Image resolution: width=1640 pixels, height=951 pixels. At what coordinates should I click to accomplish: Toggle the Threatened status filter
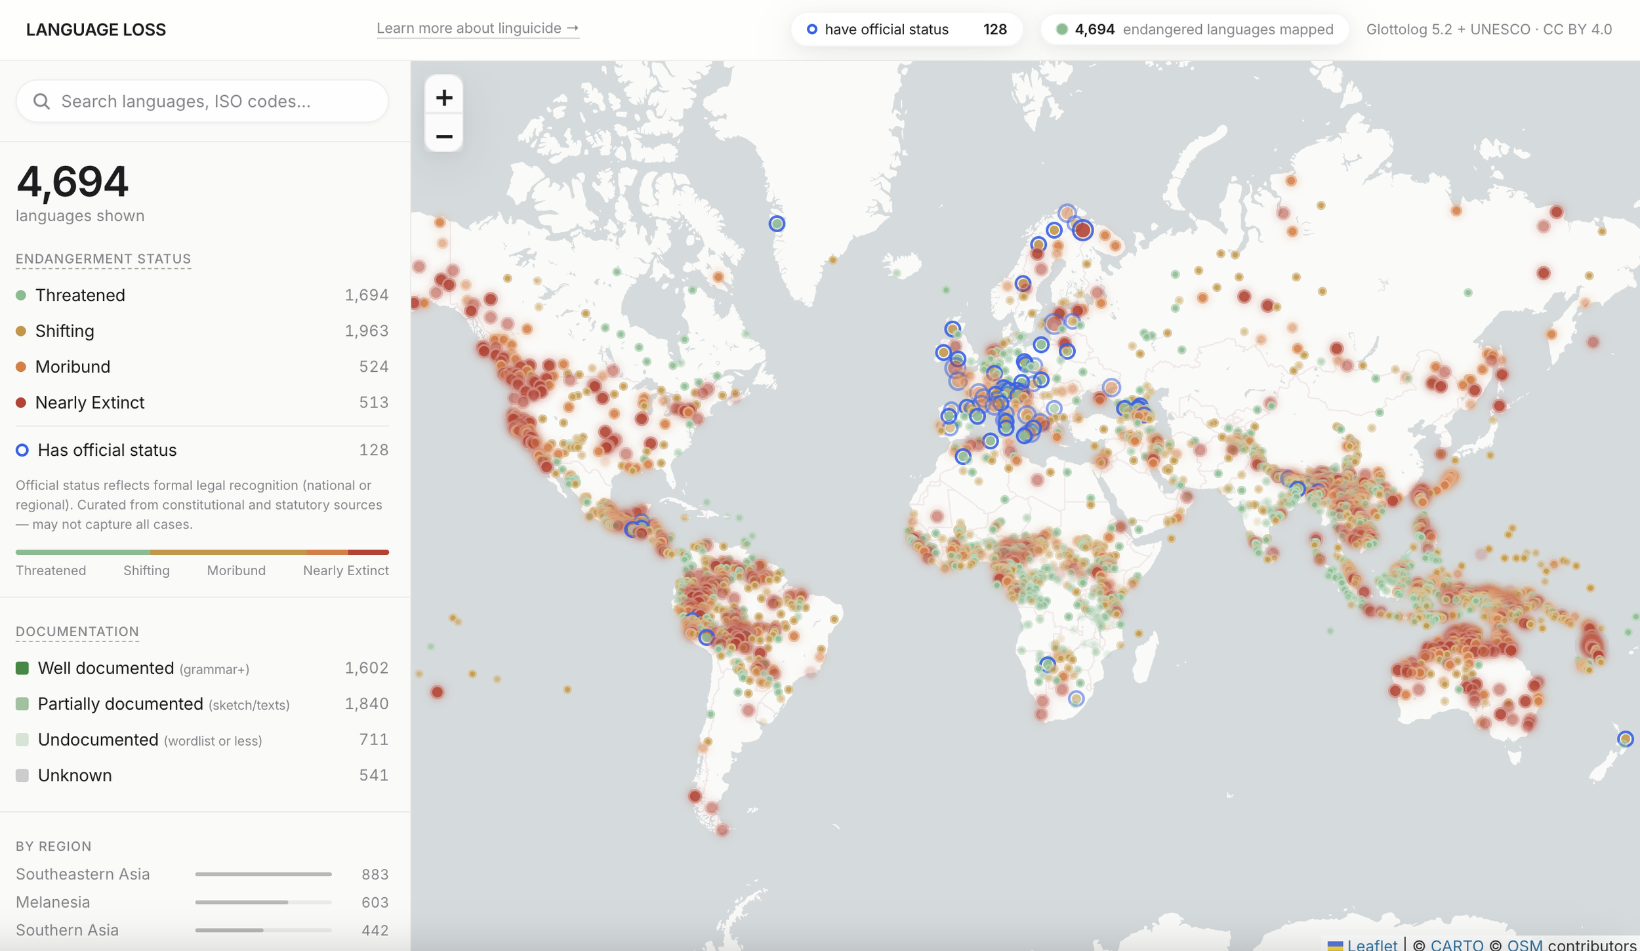[x=80, y=295]
